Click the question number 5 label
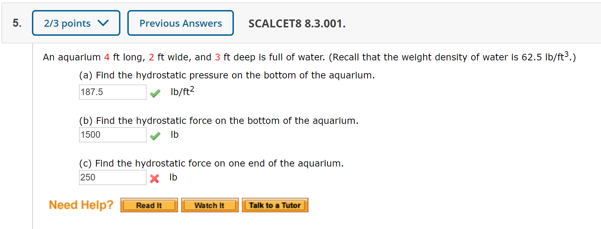 coord(17,23)
